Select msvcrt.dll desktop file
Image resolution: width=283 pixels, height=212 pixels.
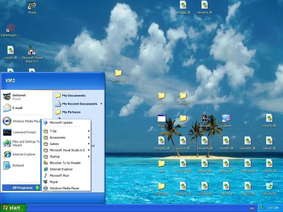tap(183, 143)
